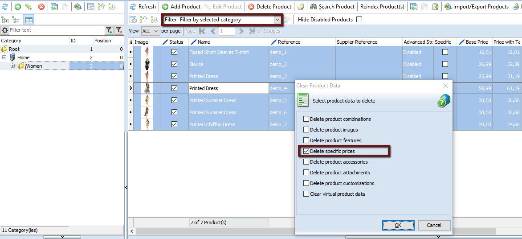Click the product move up arrow icon
This screenshot has height=239, width=522.
pos(144,20)
